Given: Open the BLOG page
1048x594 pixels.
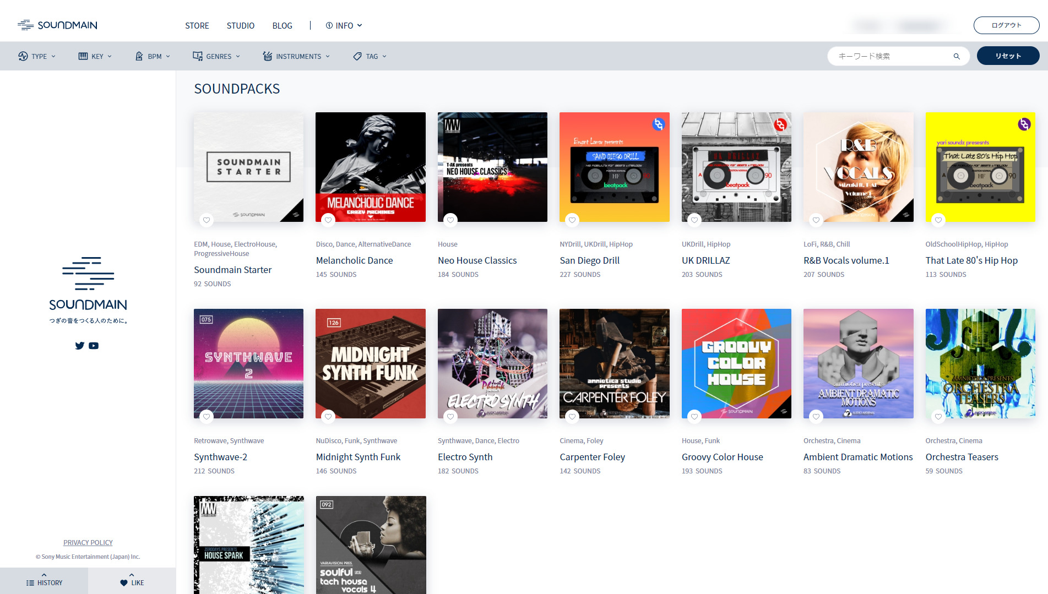Looking at the screenshot, I should pos(282,26).
